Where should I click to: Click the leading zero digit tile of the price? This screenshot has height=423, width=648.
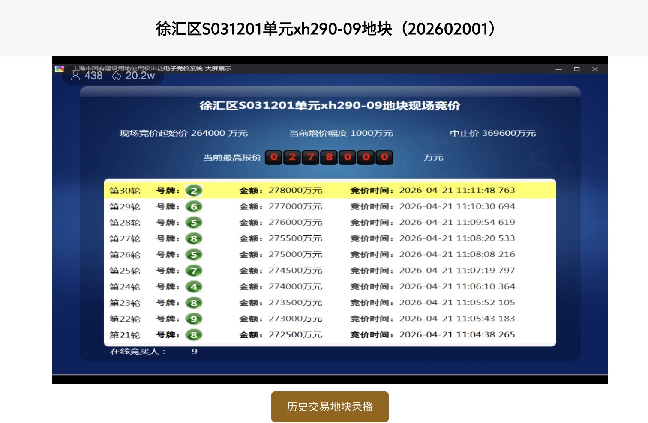273,157
